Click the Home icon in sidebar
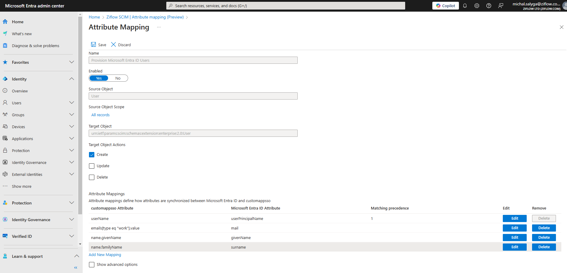 tap(5, 22)
